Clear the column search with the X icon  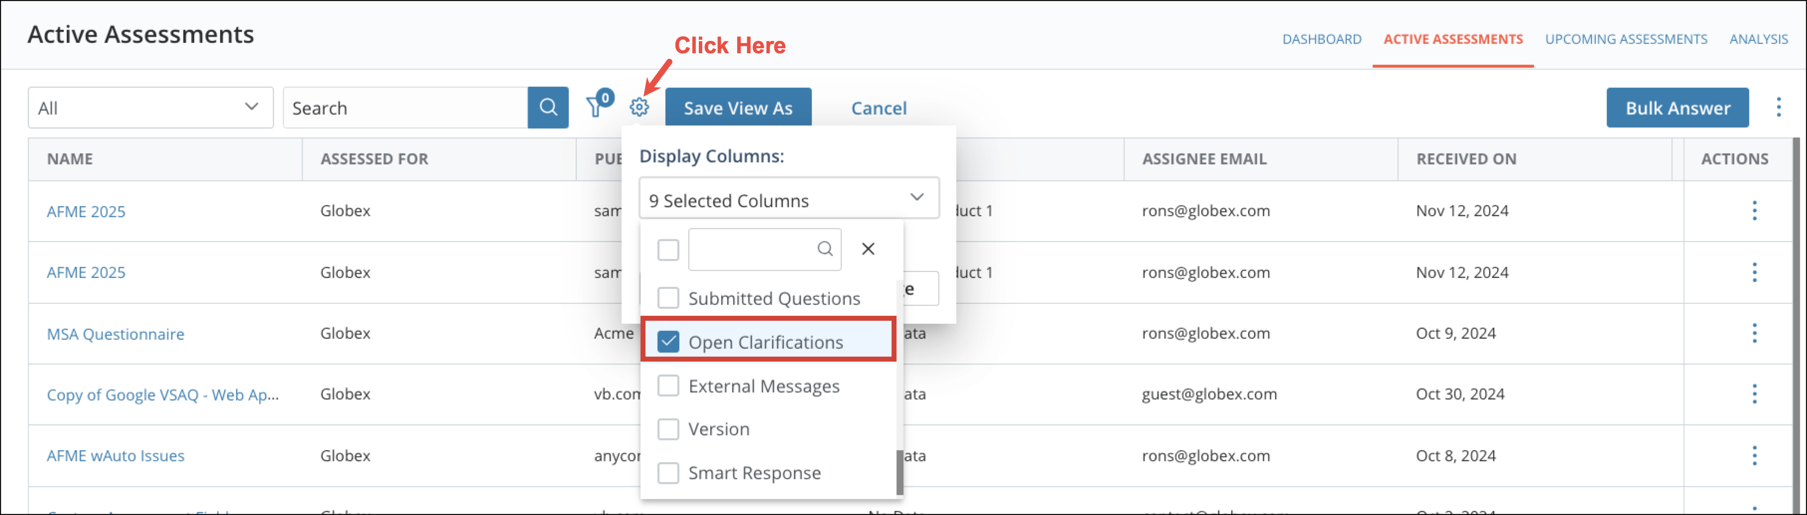[868, 249]
